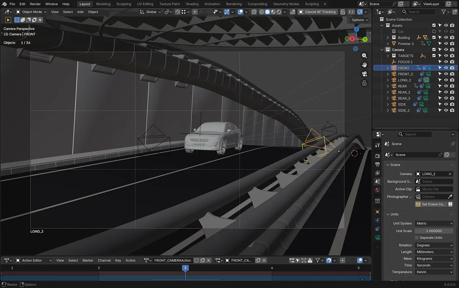Viewport: 459px width, 288px height.
Task: Click the eyedropper next to Photographer Camera field
Action: tap(450, 197)
